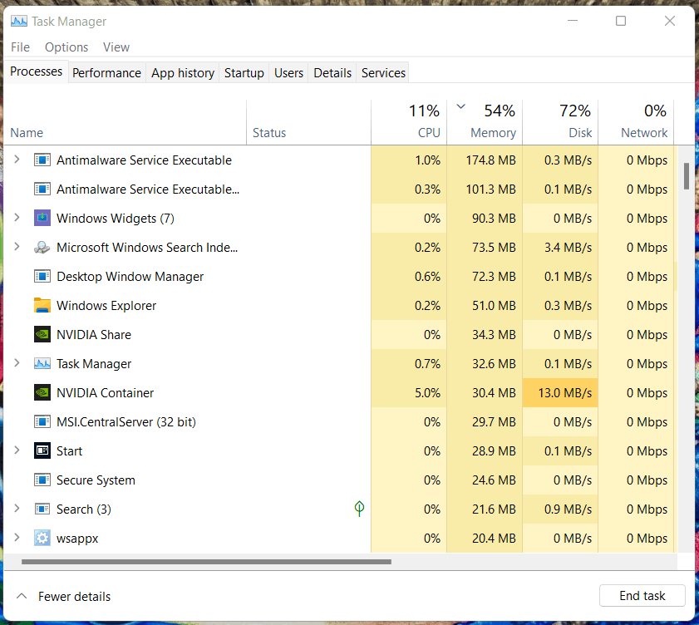
Task: Click the Desktop Window Manager icon
Action: point(42,277)
